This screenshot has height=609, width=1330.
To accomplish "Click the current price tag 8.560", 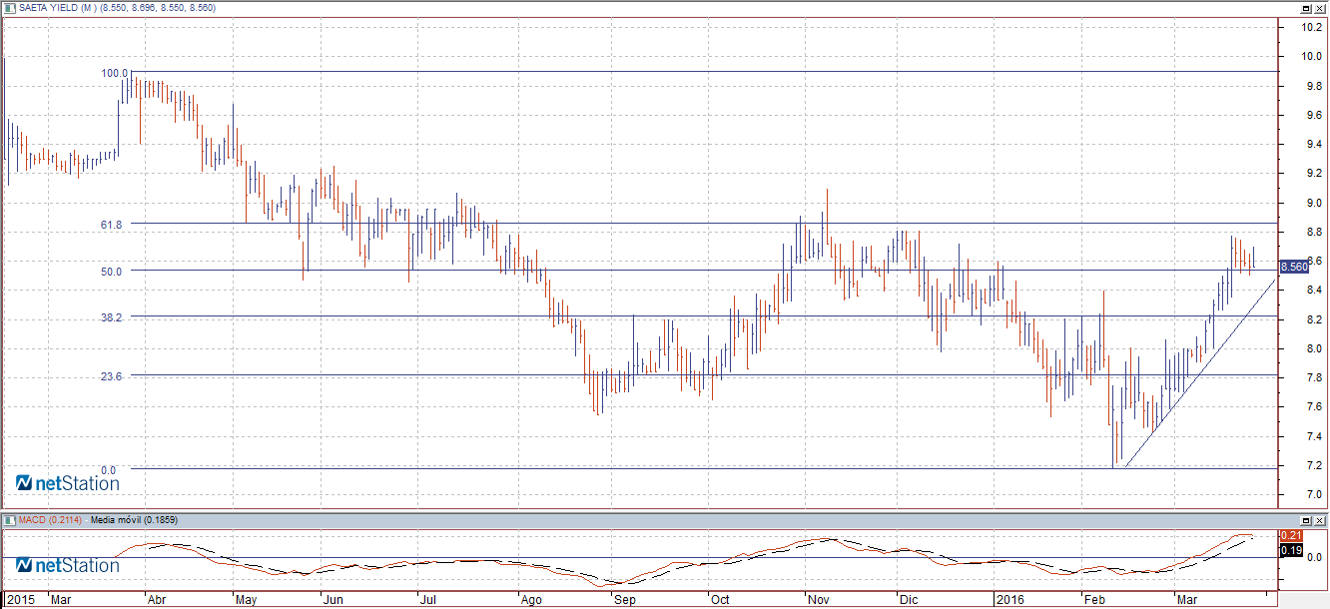I will 1294,267.
